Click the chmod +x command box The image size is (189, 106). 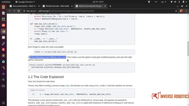84,52
